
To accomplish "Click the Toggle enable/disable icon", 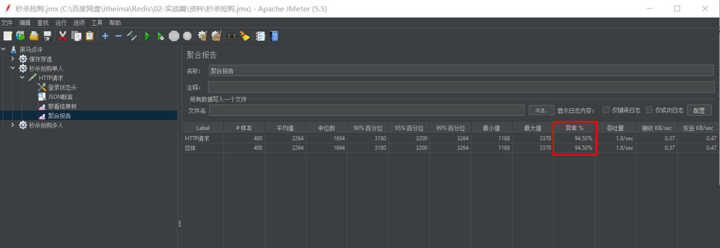I will pos(132,36).
